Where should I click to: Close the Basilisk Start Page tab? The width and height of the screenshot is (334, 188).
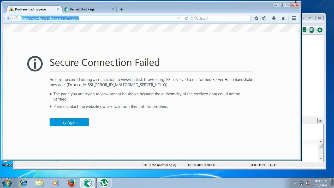[x=113, y=9]
